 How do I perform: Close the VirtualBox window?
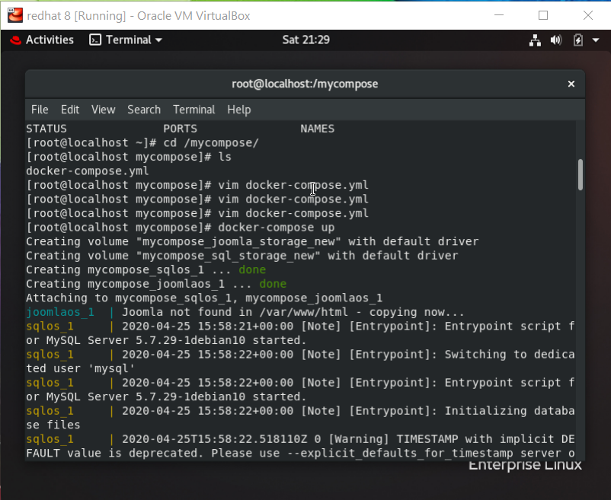coord(588,15)
